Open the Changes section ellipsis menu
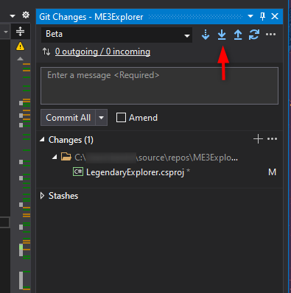 click(x=272, y=139)
